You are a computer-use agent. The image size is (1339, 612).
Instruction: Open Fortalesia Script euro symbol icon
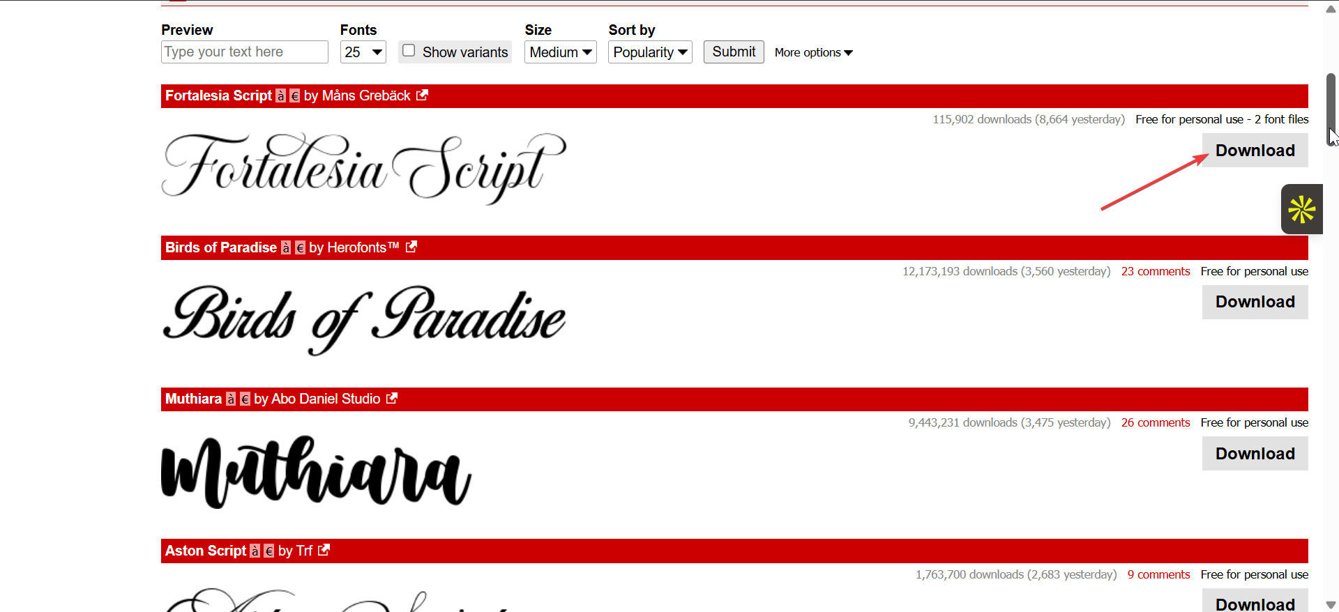point(295,96)
